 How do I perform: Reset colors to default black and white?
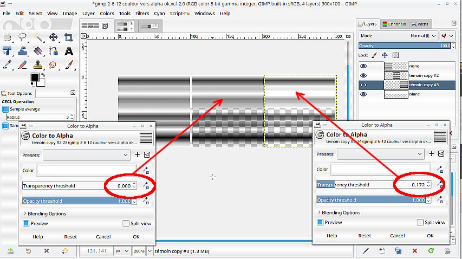point(32,85)
